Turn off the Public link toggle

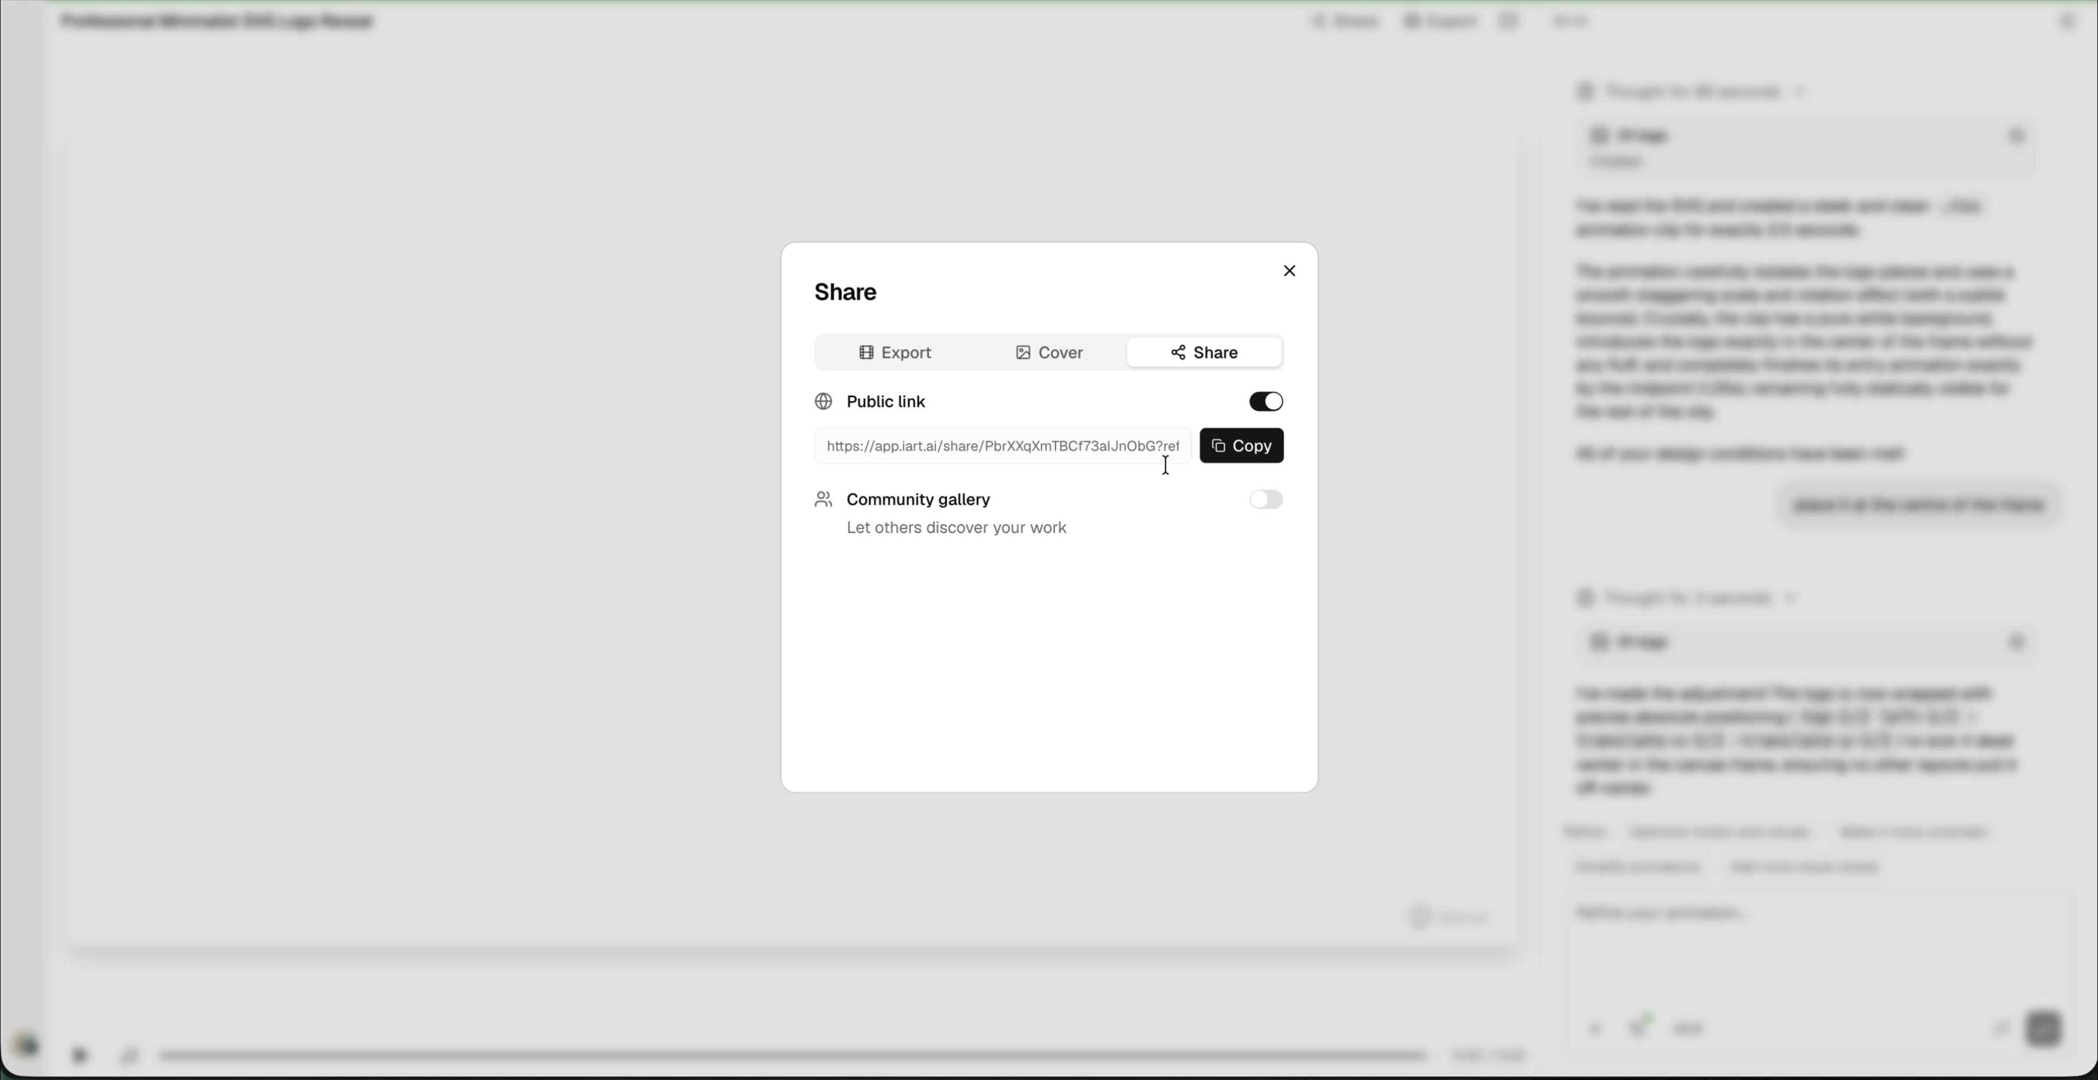(1266, 402)
